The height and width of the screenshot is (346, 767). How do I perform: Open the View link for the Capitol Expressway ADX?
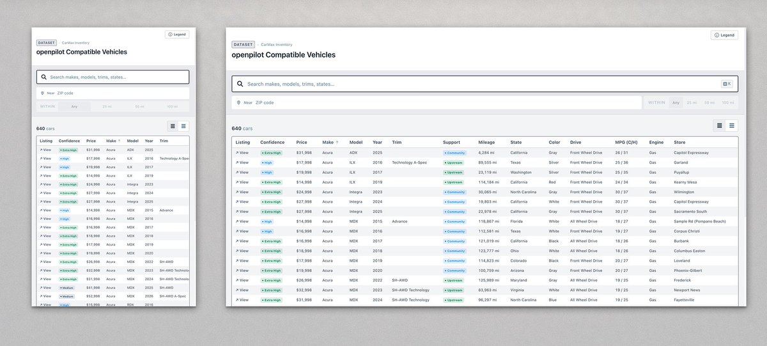tap(242, 153)
